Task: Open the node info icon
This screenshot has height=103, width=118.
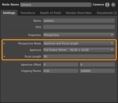Action: coord(107,5)
